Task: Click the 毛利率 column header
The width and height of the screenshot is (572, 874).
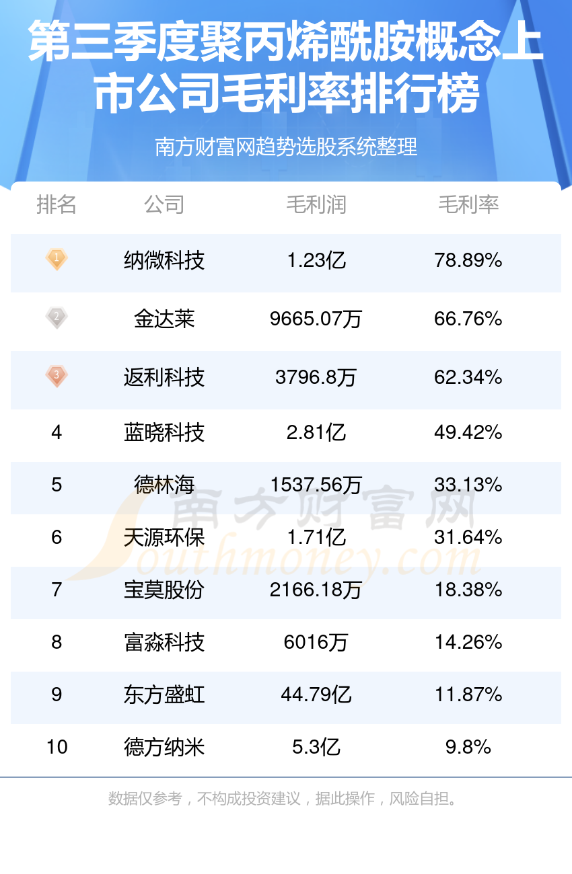Action: point(468,204)
